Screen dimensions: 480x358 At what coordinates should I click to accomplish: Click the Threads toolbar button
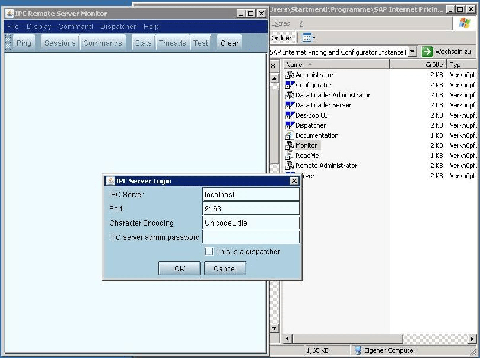coord(172,43)
